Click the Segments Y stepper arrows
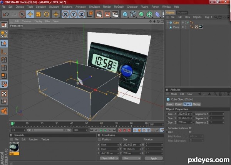Image resolution: width=231 pixels, height=165 pixels. (x=223, y=118)
